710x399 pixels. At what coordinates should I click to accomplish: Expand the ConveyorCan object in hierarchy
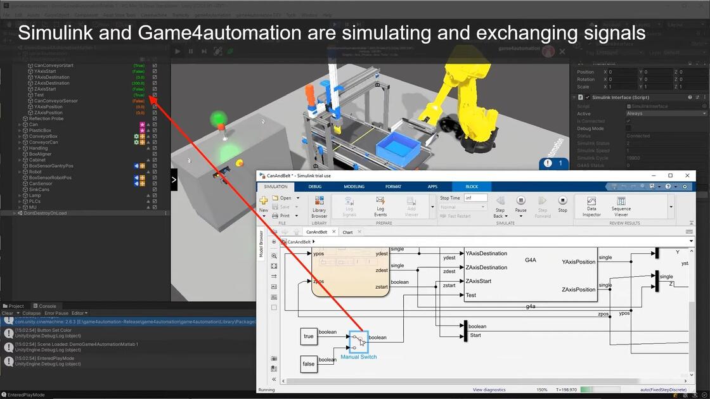pos(20,142)
